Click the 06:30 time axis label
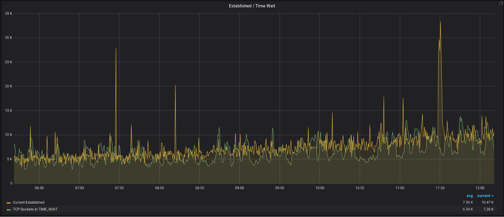504x217 pixels. 39,188
